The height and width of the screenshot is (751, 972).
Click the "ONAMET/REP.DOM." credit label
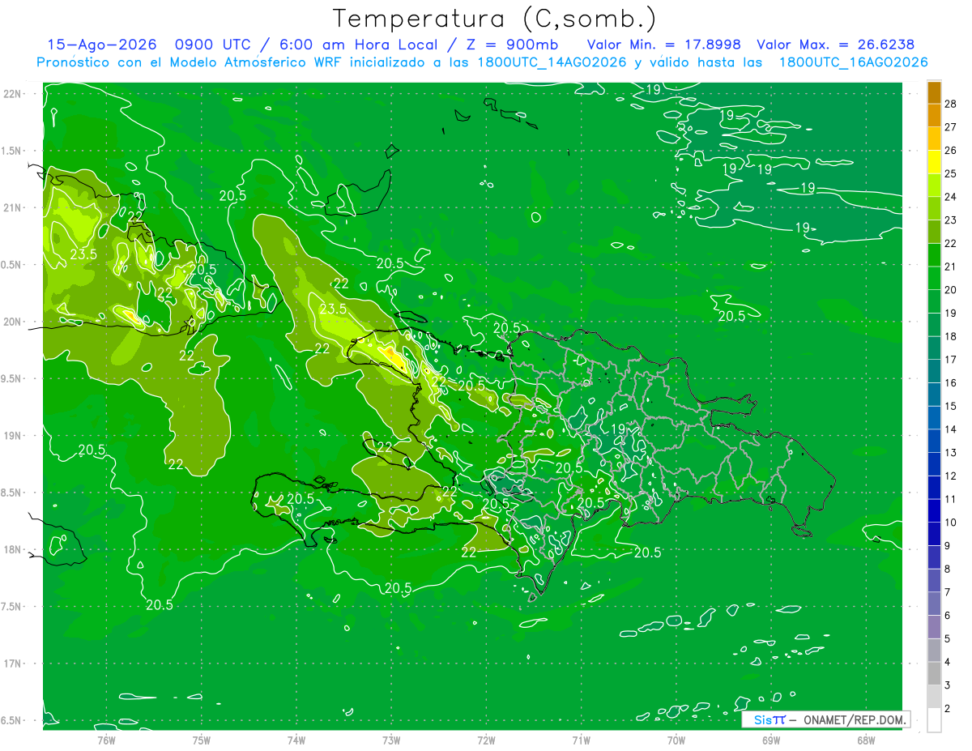(x=854, y=719)
